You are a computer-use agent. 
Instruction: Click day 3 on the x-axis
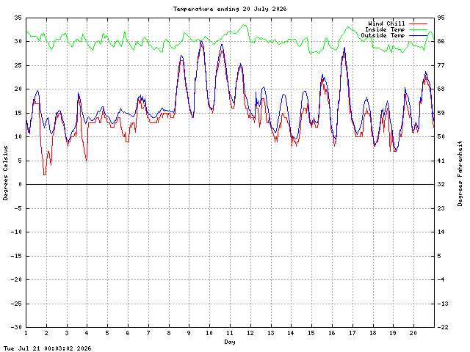click(67, 333)
